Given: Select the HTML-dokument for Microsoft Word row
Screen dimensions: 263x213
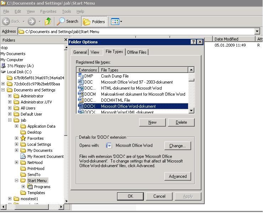Looking at the screenshot, I should coord(132,88).
